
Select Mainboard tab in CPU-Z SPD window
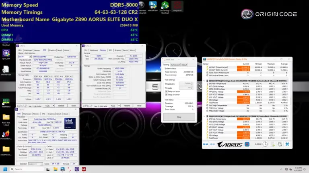[x=28, y=50]
